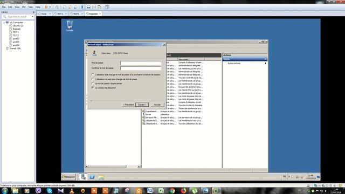
Task: Click the 'Description' column header
Action: pyautogui.click(x=191, y=59)
